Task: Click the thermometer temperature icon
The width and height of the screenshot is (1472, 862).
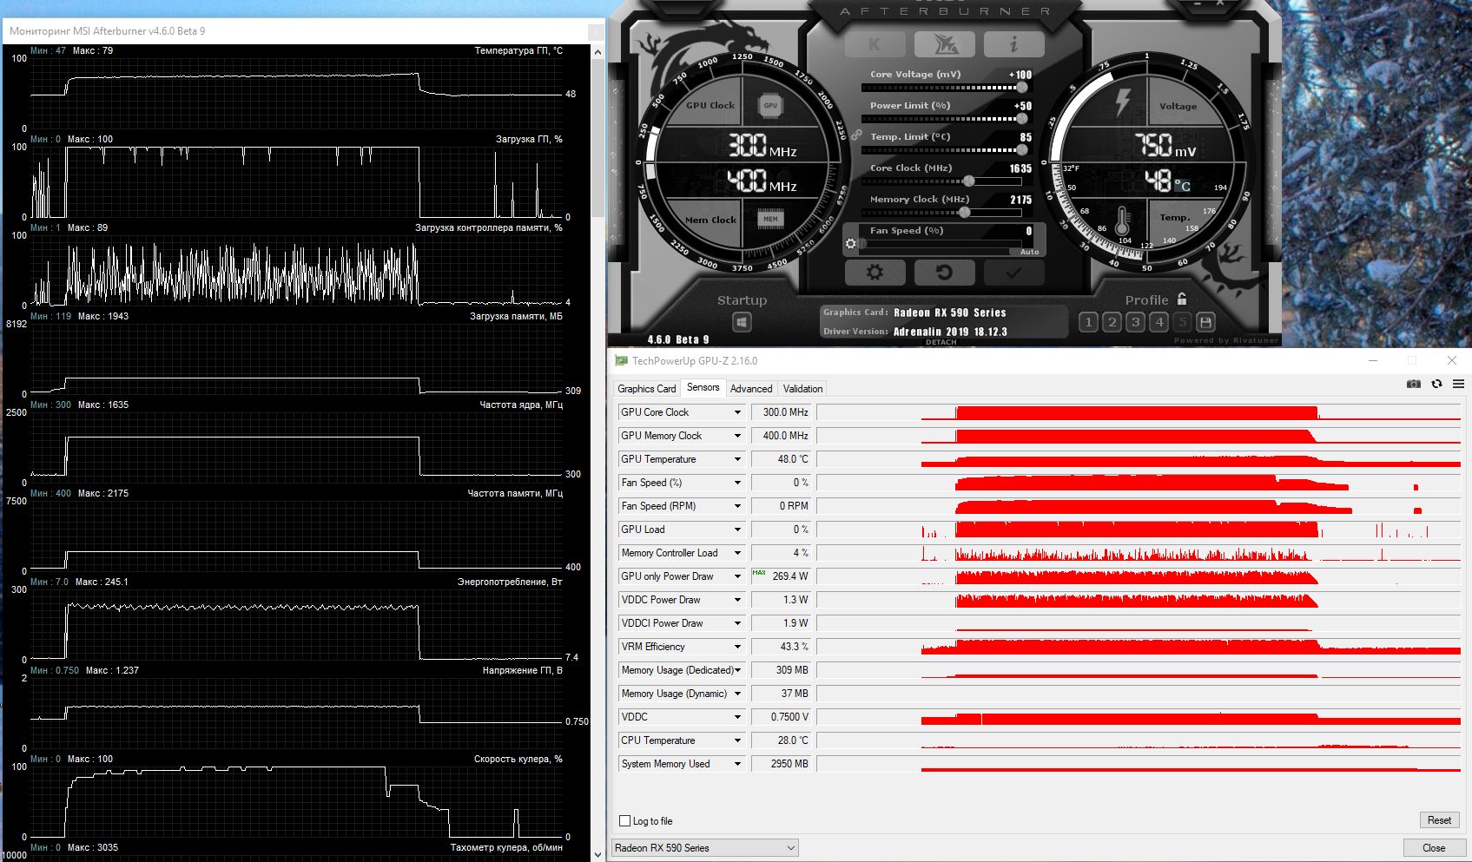Action: pos(1122,220)
